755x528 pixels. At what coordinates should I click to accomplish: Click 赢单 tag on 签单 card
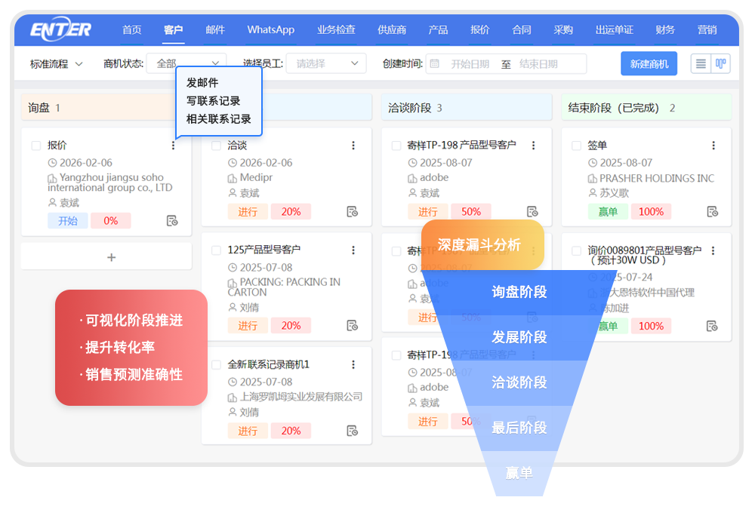[x=608, y=212]
